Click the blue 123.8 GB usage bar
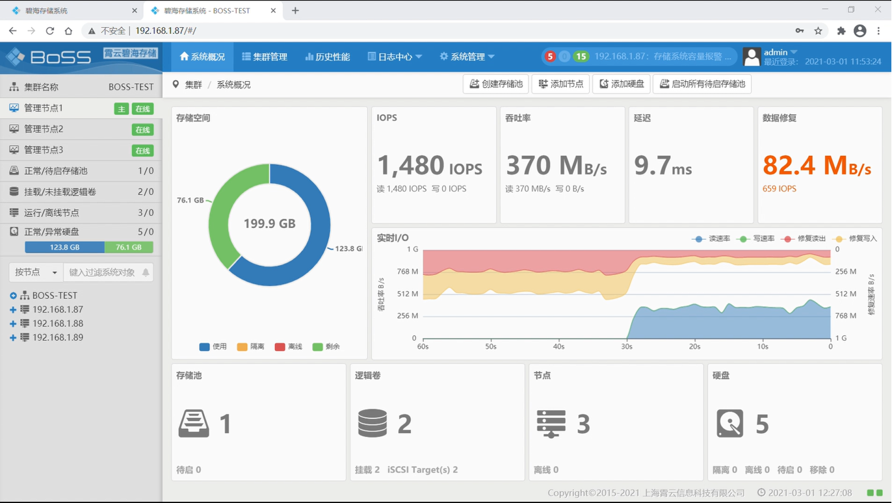 (x=64, y=247)
